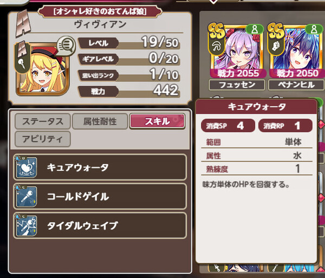Switch to the 属性耐性 tab
This screenshot has width=325, height=278.
(100, 121)
